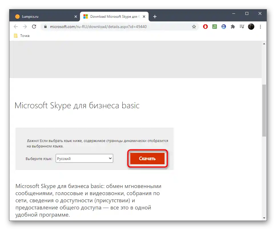Open the blue globe extension
This screenshot has height=230, width=276.
click(x=223, y=27)
